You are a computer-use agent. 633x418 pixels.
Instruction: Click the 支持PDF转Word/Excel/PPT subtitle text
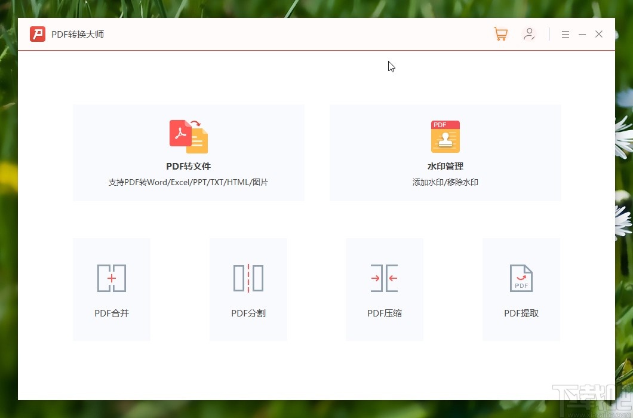[188, 182]
